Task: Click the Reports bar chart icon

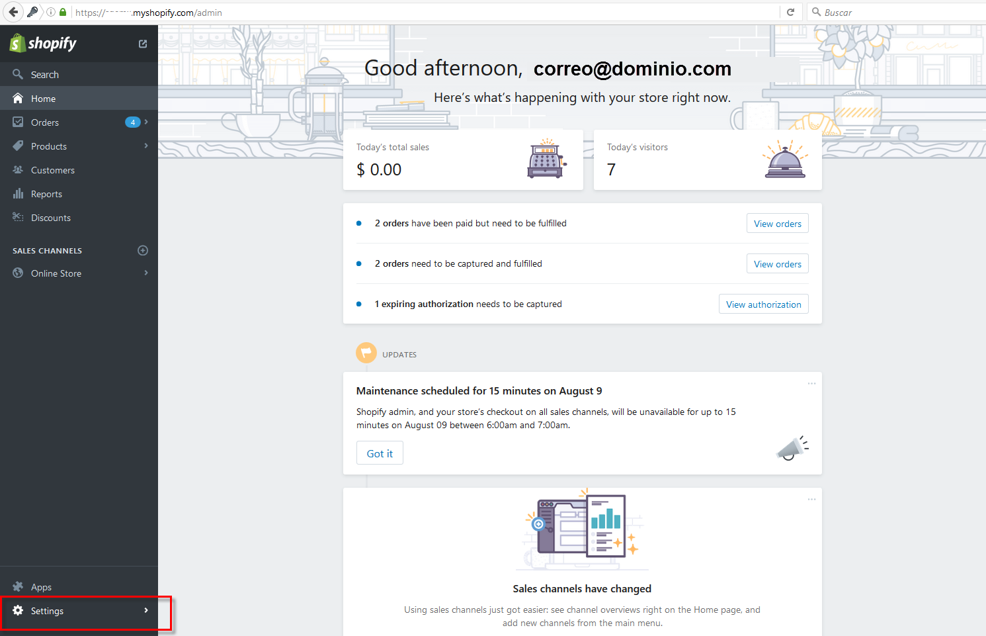Action: [18, 193]
